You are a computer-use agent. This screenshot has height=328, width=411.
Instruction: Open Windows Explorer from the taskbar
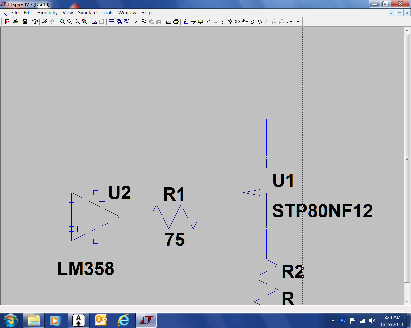tap(34, 320)
